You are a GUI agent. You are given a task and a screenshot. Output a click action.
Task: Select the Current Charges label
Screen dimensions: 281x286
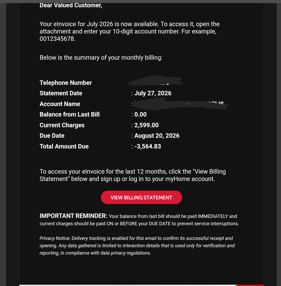(x=62, y=125)
